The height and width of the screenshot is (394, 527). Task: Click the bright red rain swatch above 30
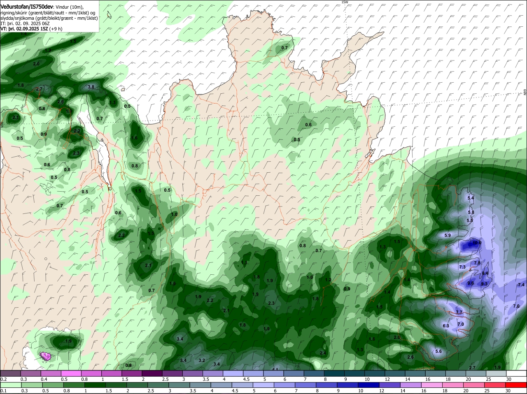pyautogui.click(x=517, y=385)
